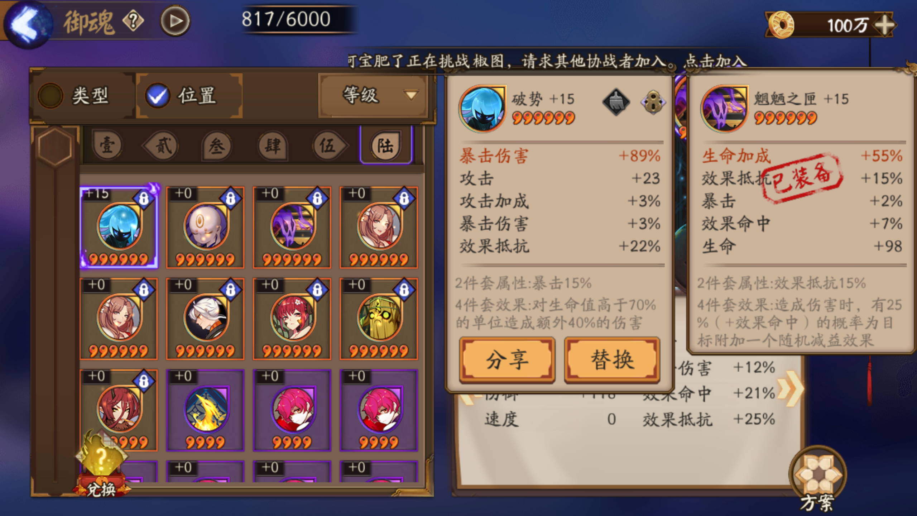Open the 御魂 help question mark icon

coord(133,21)
